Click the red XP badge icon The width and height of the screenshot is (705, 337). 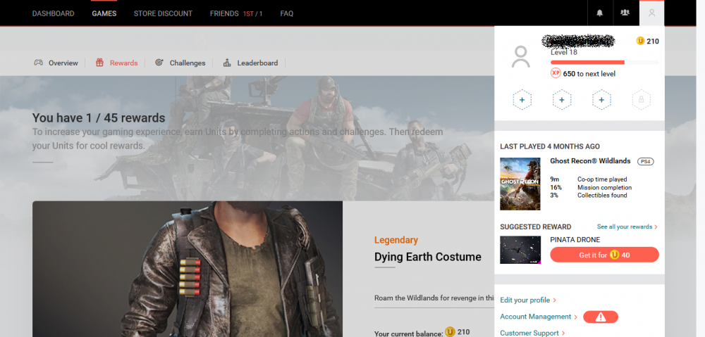(556, 74)
